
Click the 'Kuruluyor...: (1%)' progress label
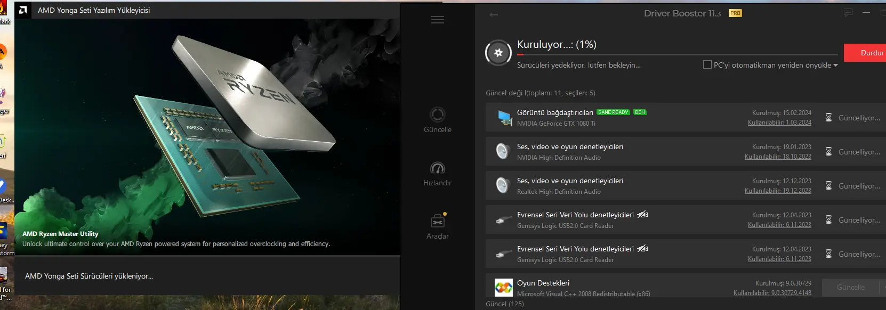pyautogui.click(x=557, y=45)
